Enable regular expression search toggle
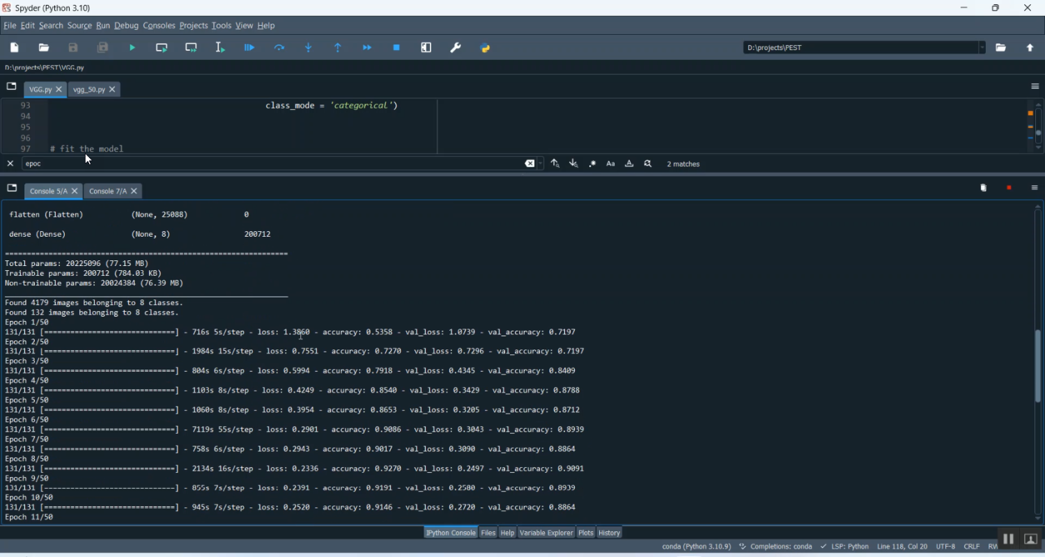 593,164
